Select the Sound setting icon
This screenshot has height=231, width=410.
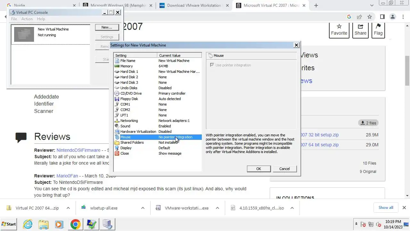click(117, 126)
